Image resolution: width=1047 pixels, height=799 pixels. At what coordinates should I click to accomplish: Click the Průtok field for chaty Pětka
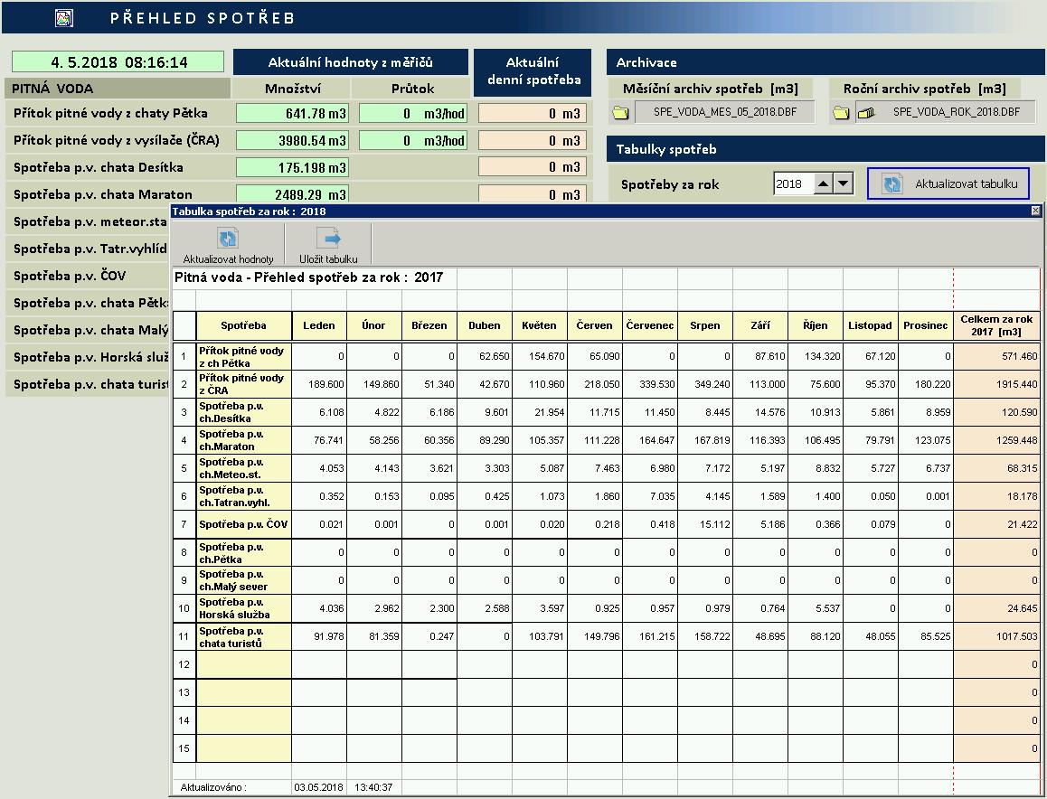412,113
